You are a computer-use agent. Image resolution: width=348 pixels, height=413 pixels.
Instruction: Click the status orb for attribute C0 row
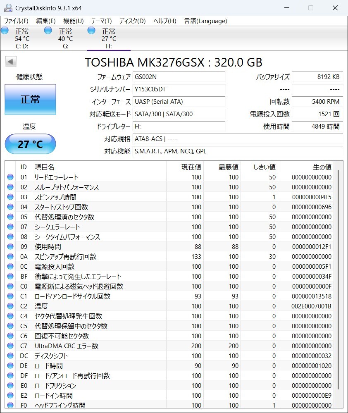click(x=10, y=286)
